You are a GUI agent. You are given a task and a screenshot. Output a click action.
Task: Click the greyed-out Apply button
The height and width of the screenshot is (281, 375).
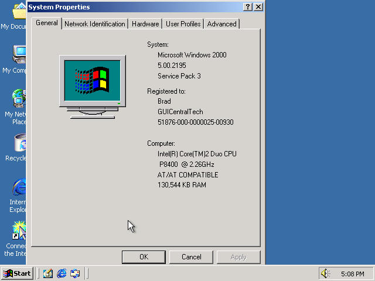pos(238,257)
